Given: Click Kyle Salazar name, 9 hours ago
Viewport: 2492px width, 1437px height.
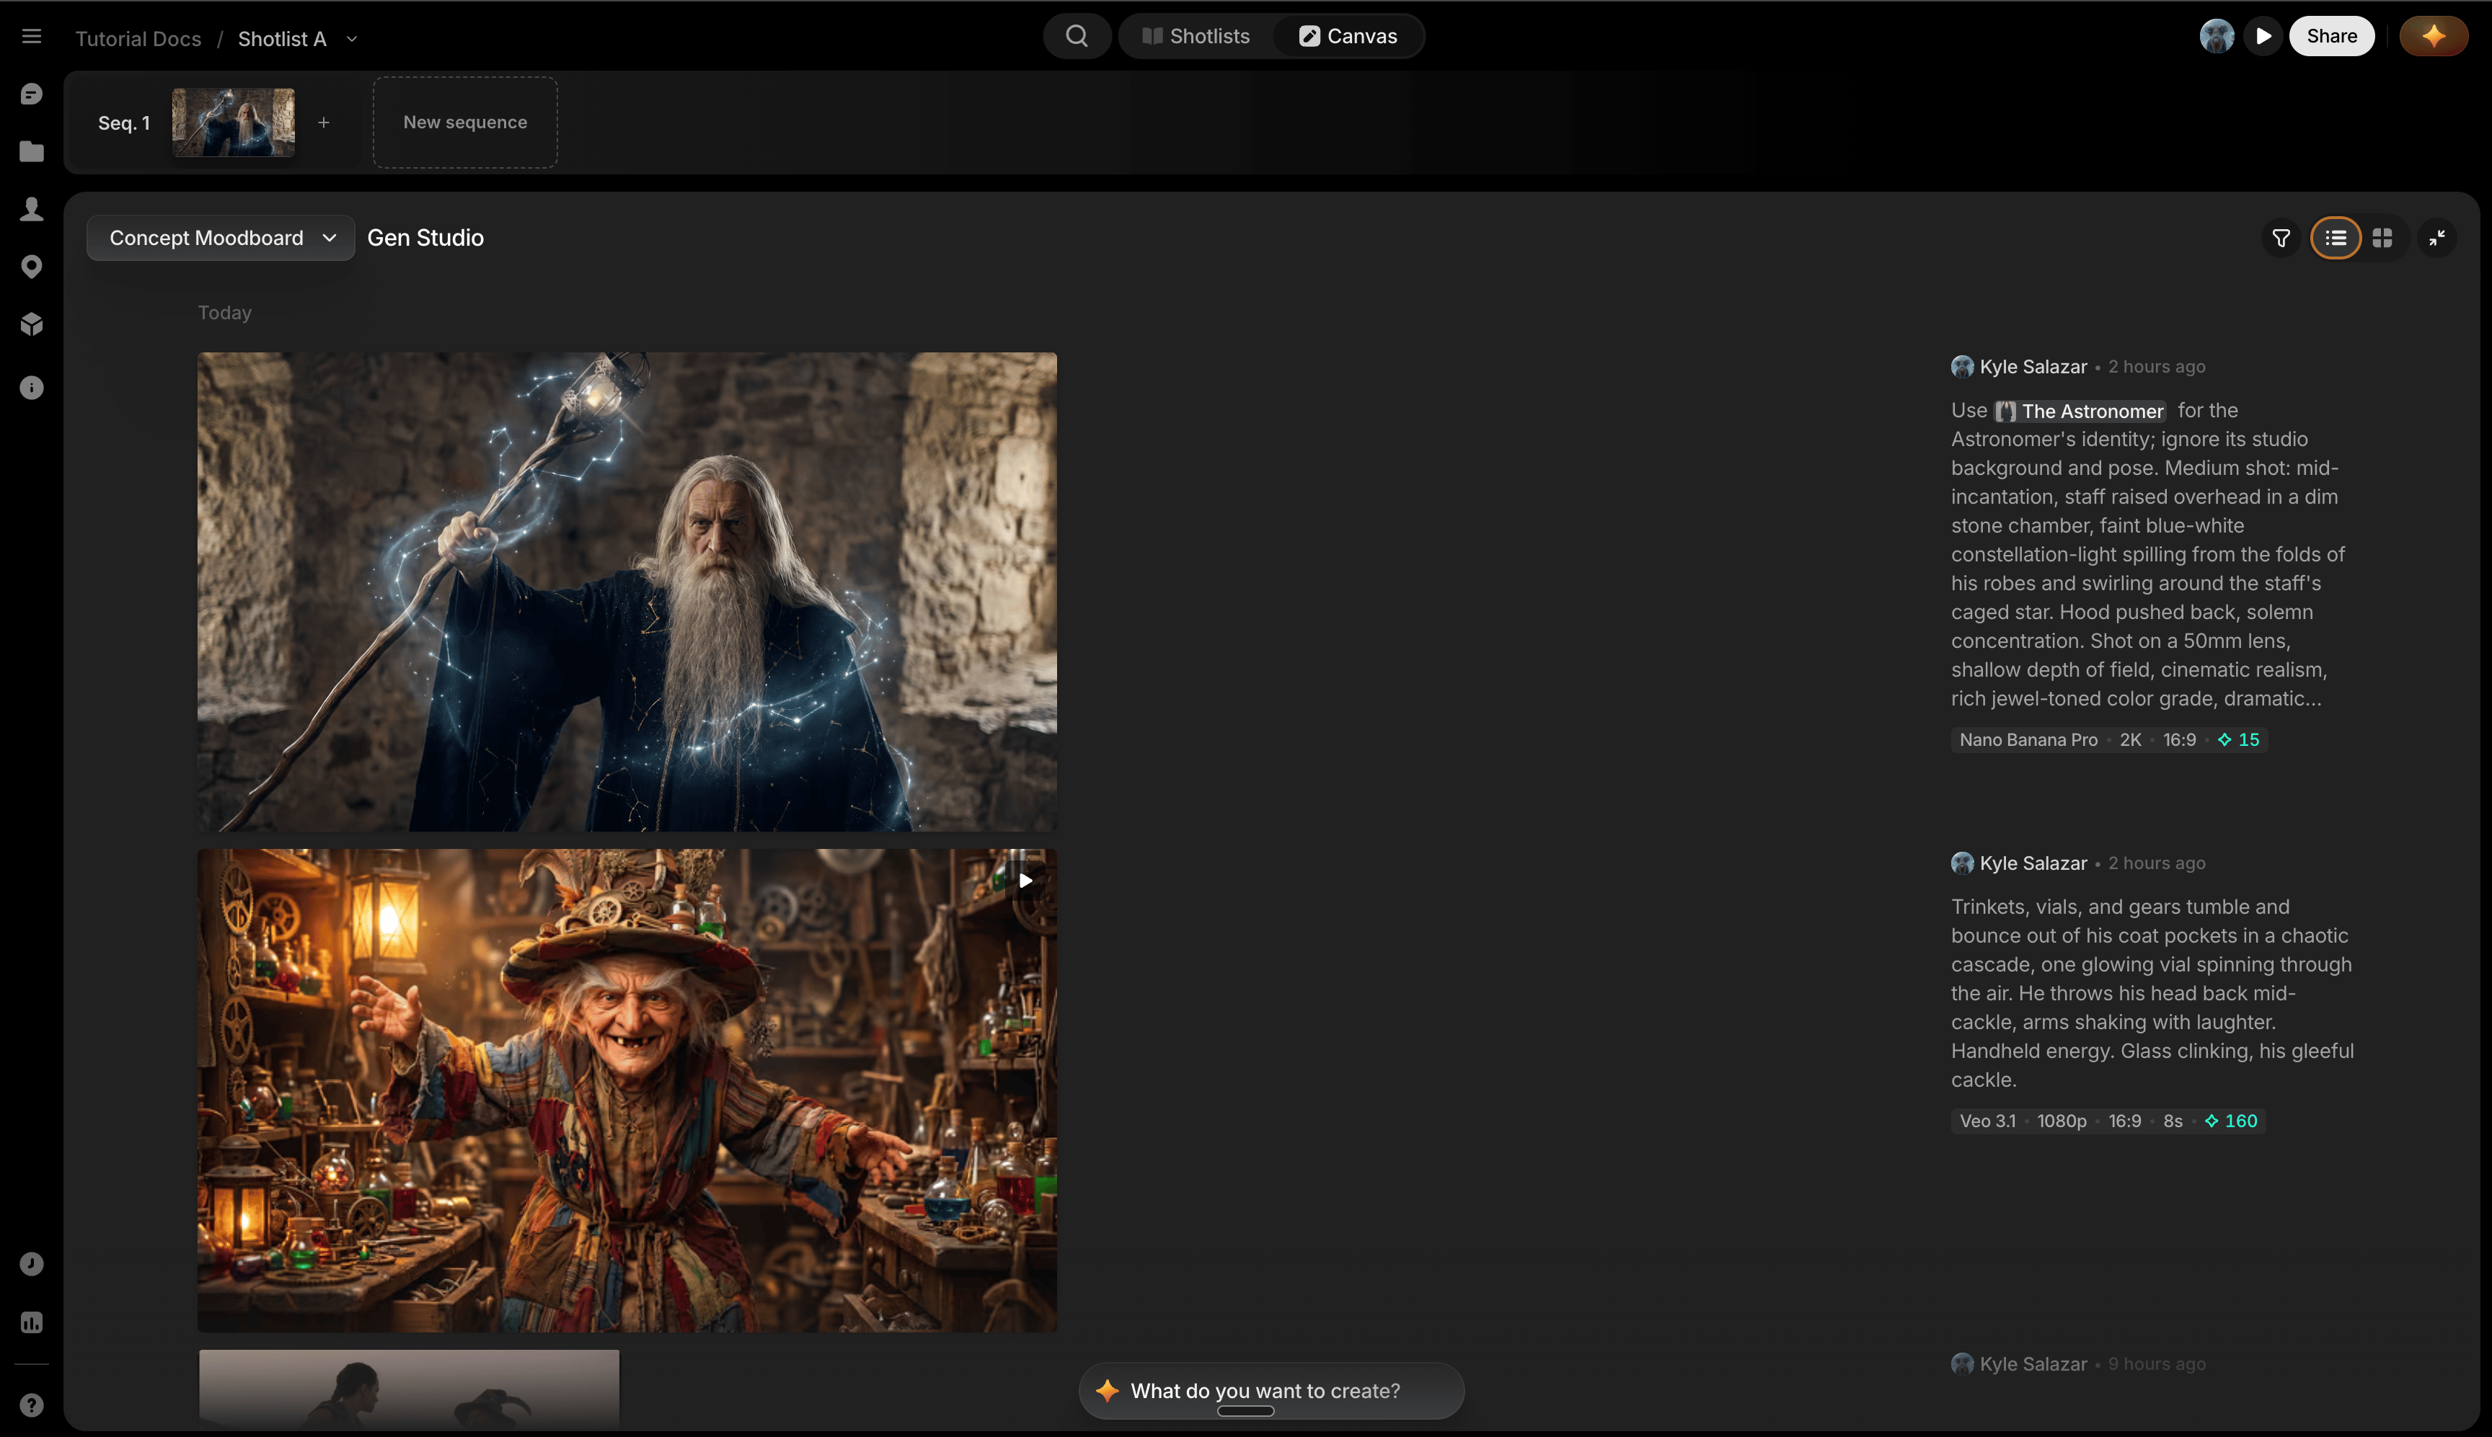Looking at the screenshot, I should [x=2033, y=1364].
